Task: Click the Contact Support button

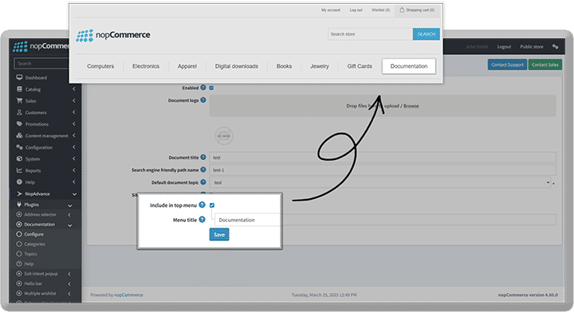Action: 507,64
